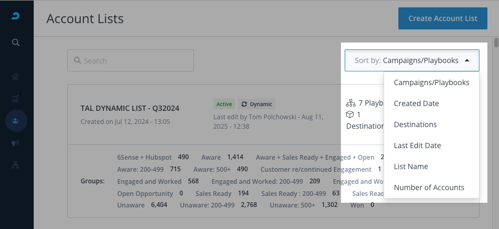Select Destinations in the sort menu
Image resolution: width=499 pixels, height=229 pixels.
(x=415, y=124)
